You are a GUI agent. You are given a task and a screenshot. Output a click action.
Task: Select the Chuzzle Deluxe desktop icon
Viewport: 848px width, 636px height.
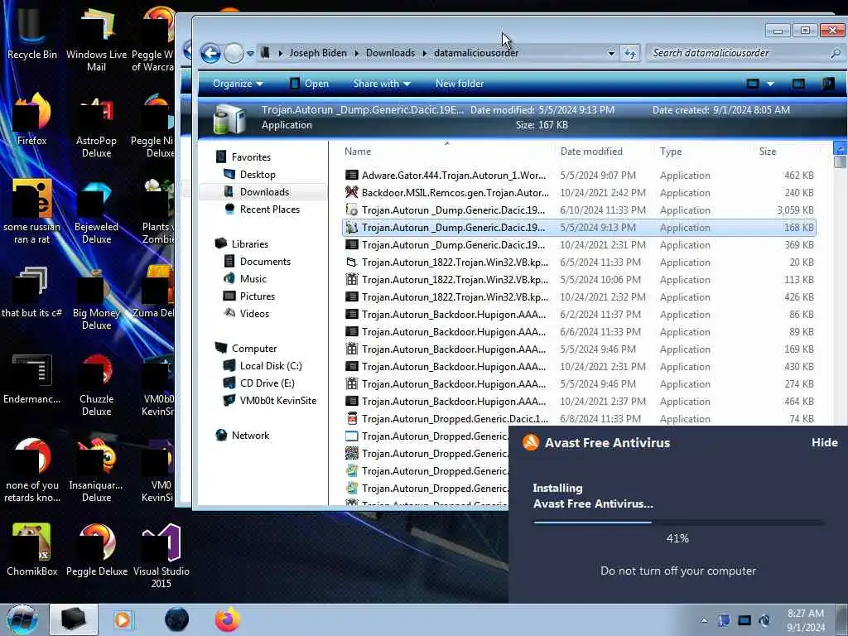(x=96, y=384)
